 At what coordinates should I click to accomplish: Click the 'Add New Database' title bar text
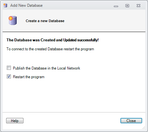coord(26,5)
